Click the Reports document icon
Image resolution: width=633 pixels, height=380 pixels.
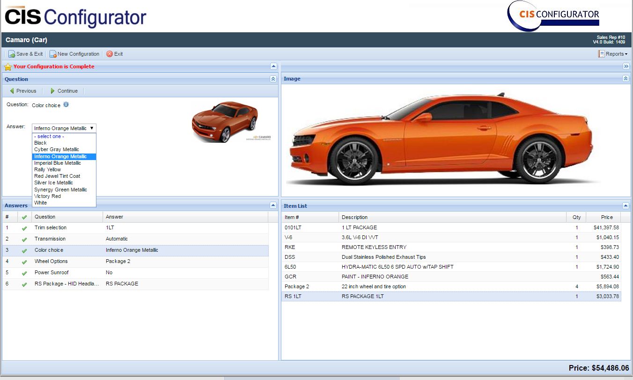[601, 54]
